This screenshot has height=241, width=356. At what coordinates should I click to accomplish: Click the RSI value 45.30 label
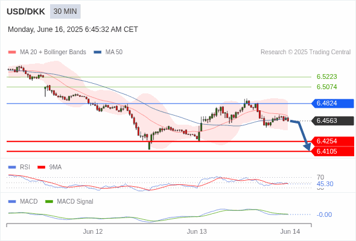(x=325, y=184)
